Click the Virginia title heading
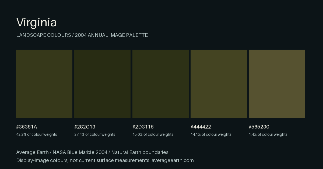The image size is (323, 169). click(x=36, y=23)
